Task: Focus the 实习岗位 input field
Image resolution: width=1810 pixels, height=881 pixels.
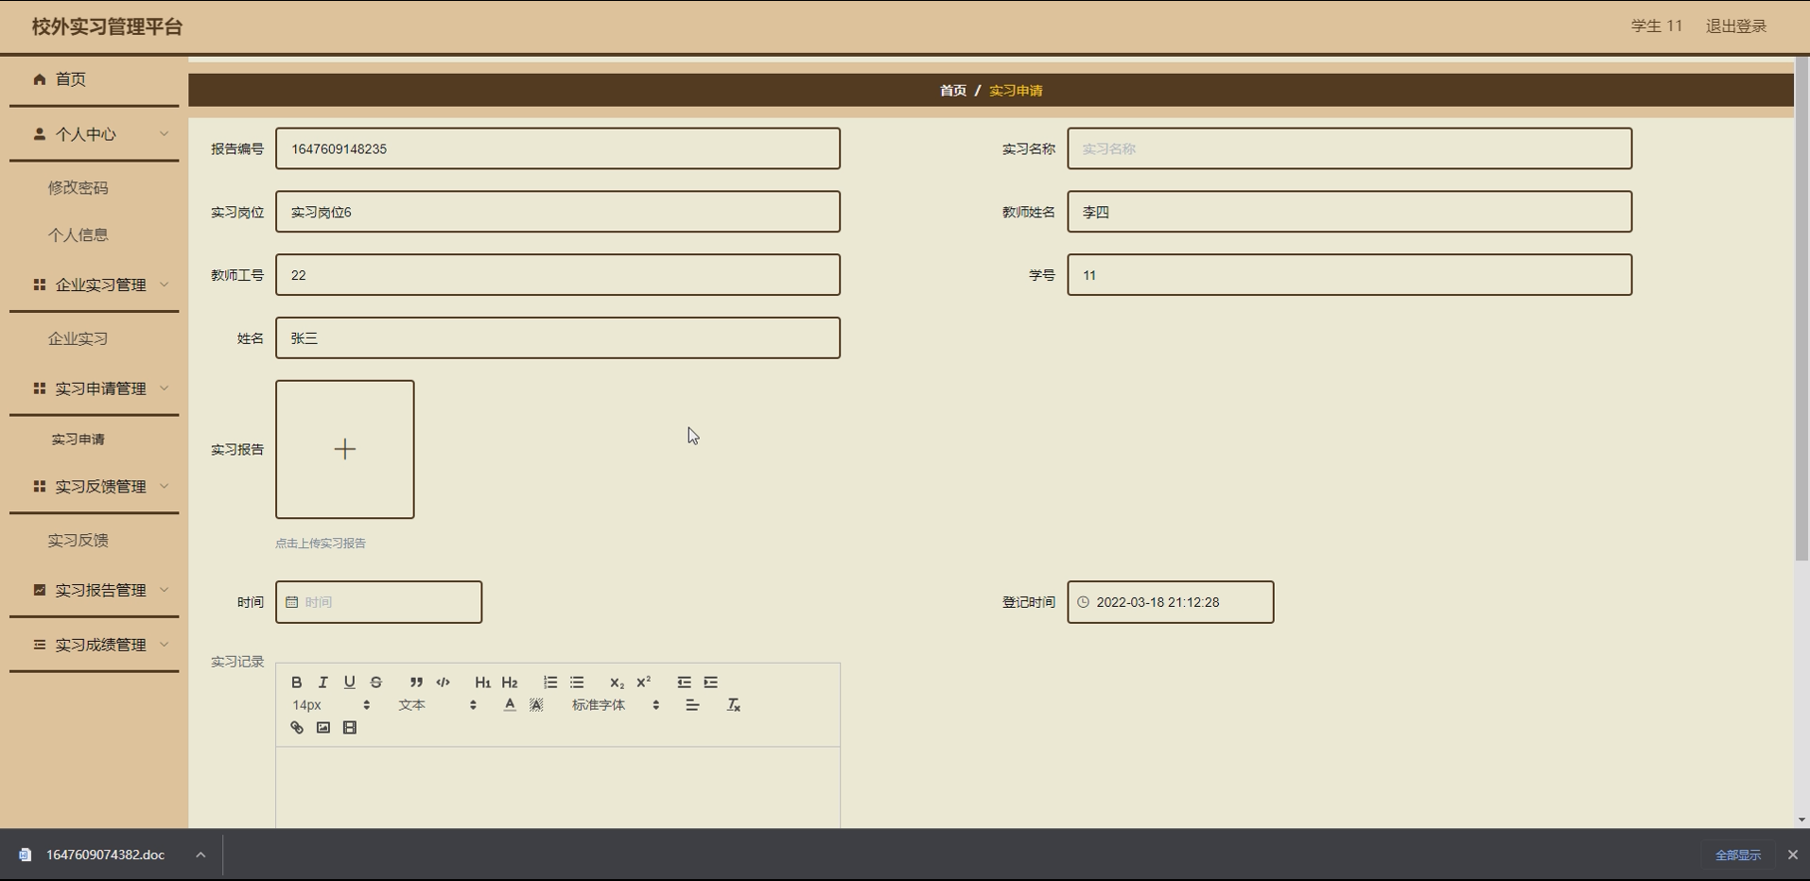Action: point(558,212)
